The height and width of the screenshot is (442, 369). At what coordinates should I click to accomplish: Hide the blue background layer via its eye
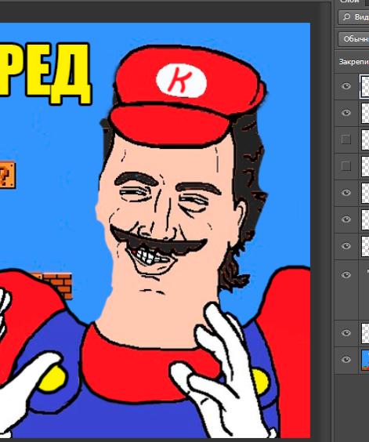[346, 360]
